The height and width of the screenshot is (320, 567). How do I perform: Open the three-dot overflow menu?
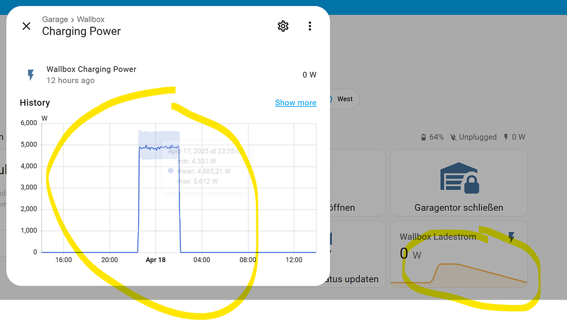tap(310, 26)
